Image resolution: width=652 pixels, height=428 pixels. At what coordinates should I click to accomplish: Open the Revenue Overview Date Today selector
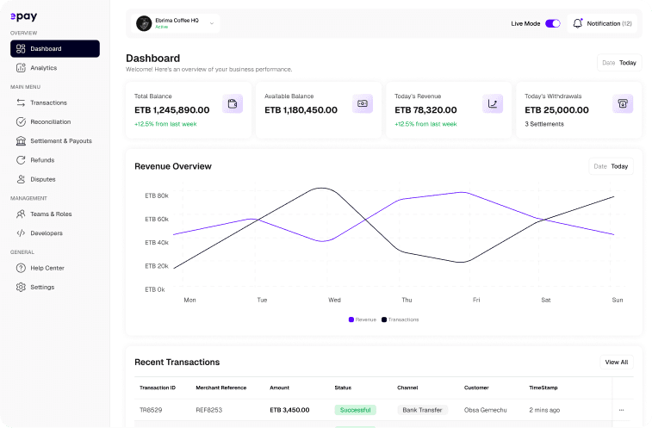coord(611,166)
